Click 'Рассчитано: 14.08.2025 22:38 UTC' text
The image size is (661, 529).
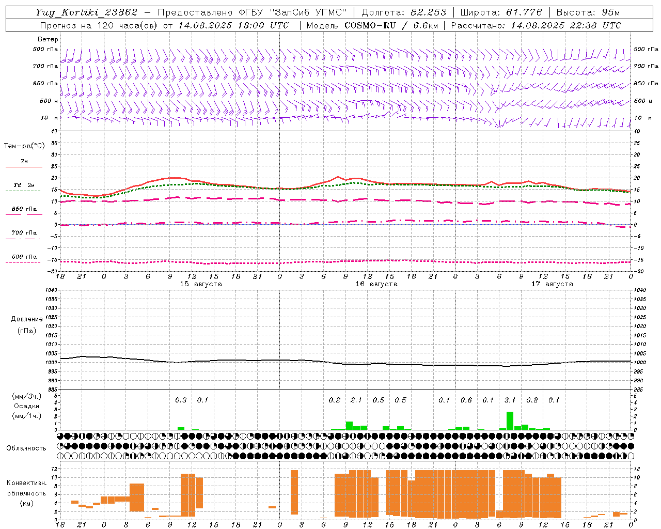[x=536, y=25]
